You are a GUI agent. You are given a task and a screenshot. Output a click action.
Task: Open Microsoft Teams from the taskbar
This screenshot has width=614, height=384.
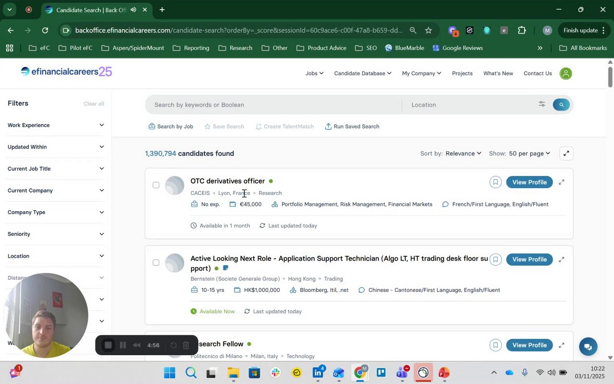click(402, 373)
